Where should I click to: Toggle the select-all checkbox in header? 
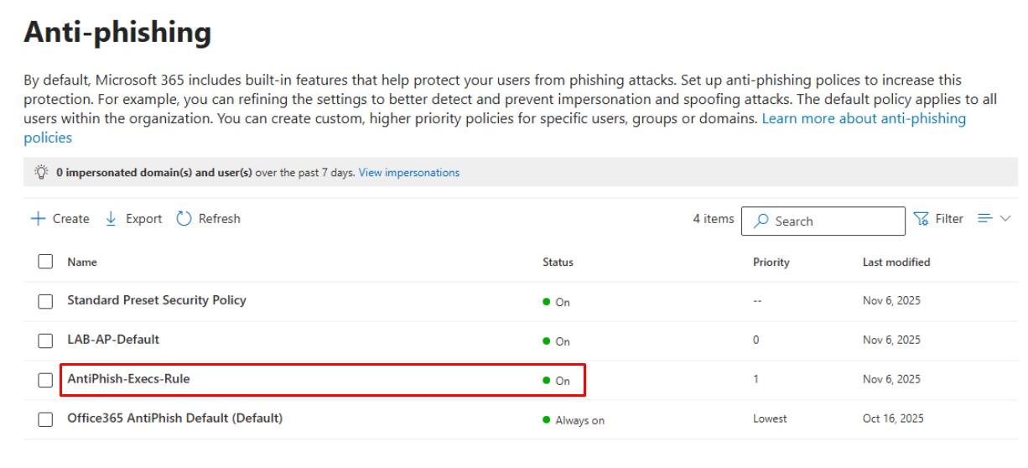pos(46,263)
